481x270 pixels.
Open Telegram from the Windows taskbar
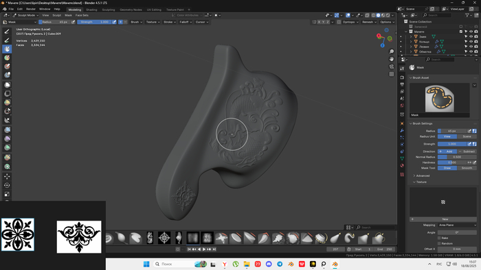point(280,264)
